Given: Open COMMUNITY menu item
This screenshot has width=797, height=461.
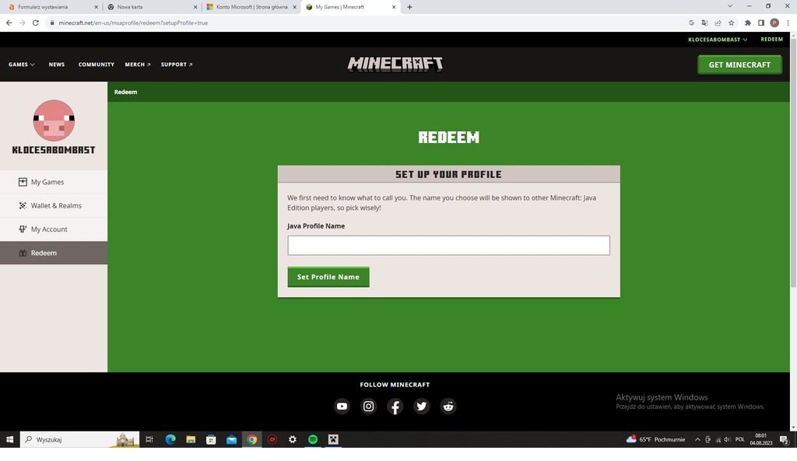Looking at the screenshot, I should 96,65.
